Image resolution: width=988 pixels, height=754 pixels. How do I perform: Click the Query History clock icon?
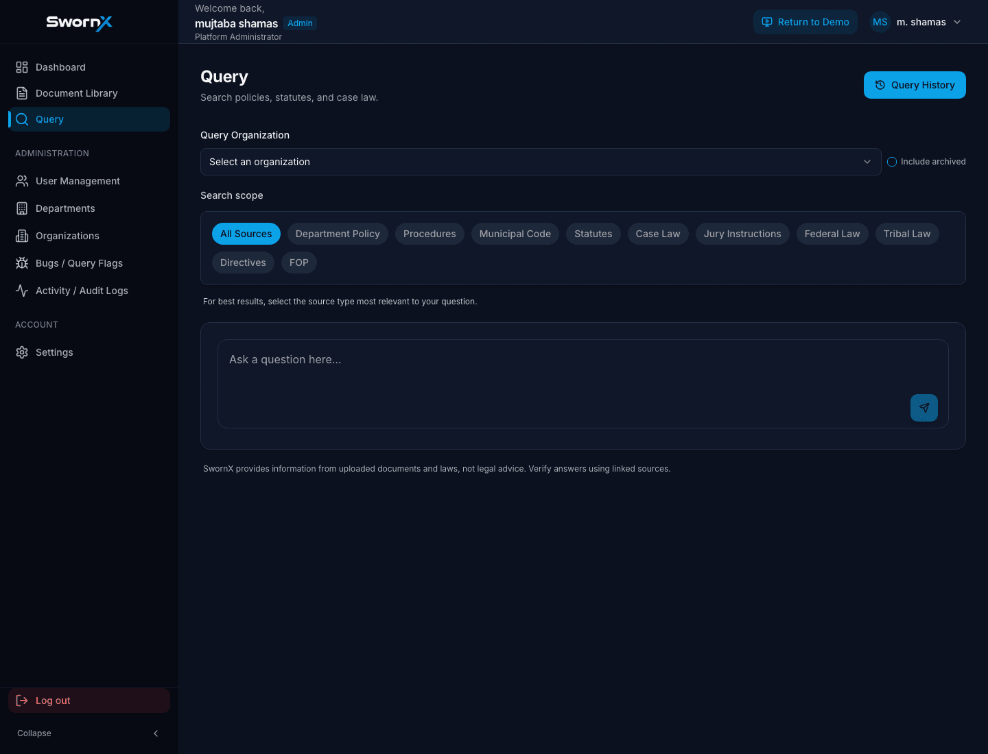880,85
